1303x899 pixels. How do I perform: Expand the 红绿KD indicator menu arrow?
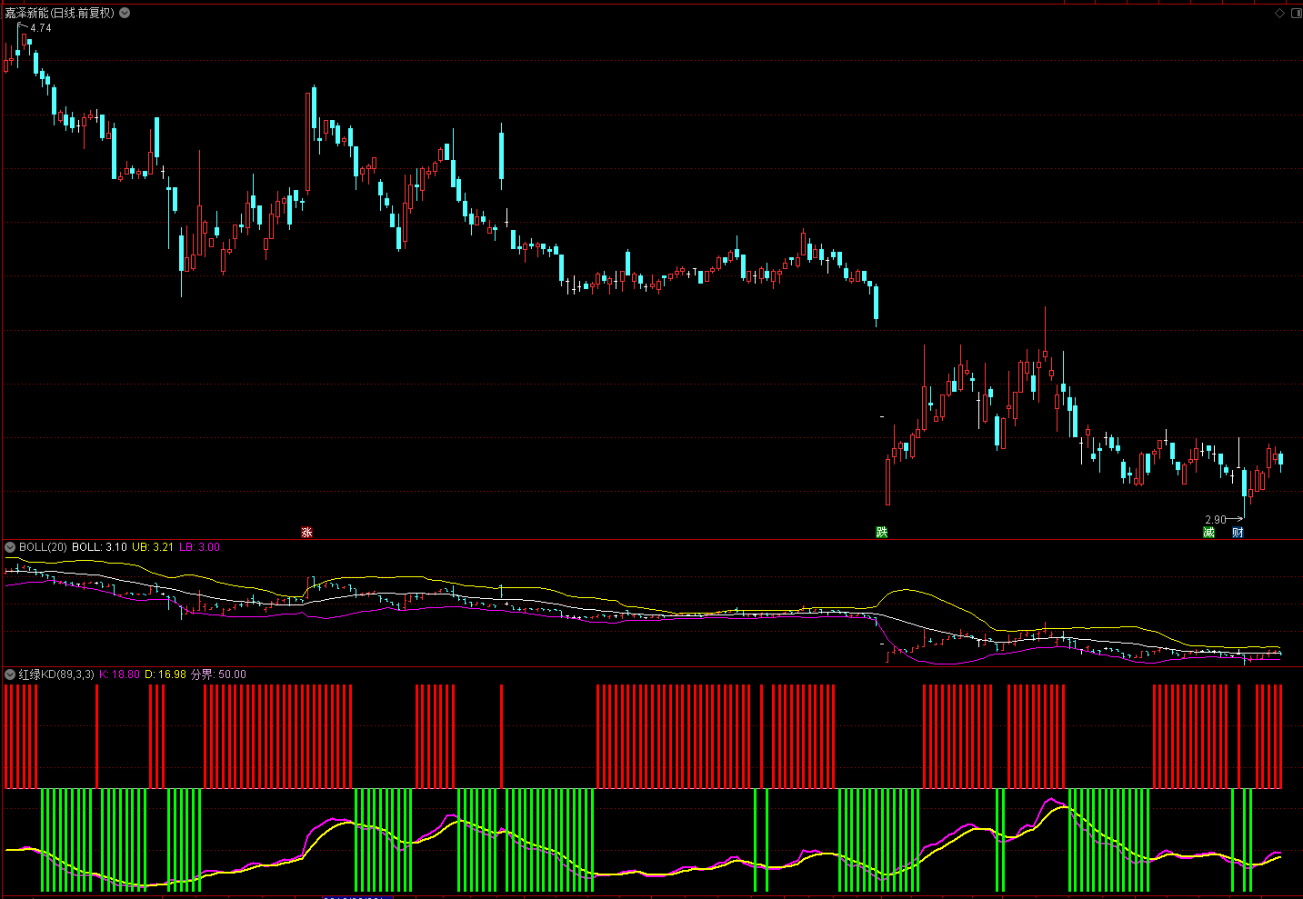click(10, 674)
